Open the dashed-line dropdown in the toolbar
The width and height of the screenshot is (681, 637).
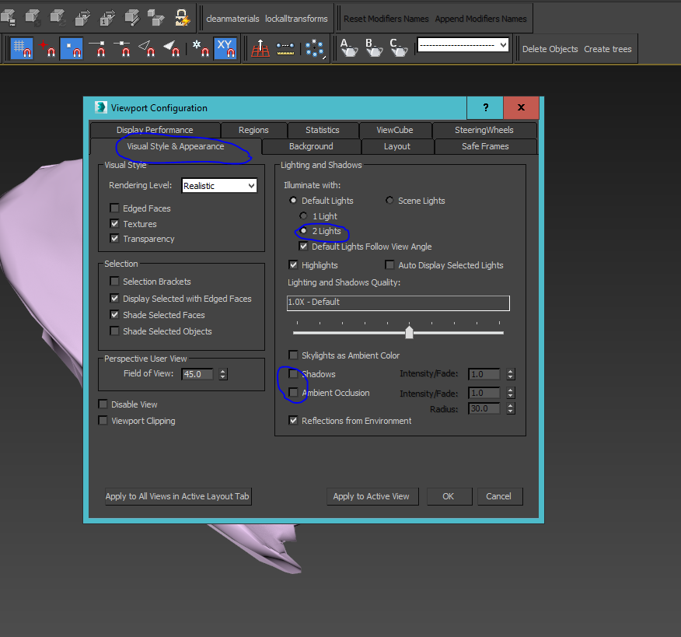pos(463,46)
